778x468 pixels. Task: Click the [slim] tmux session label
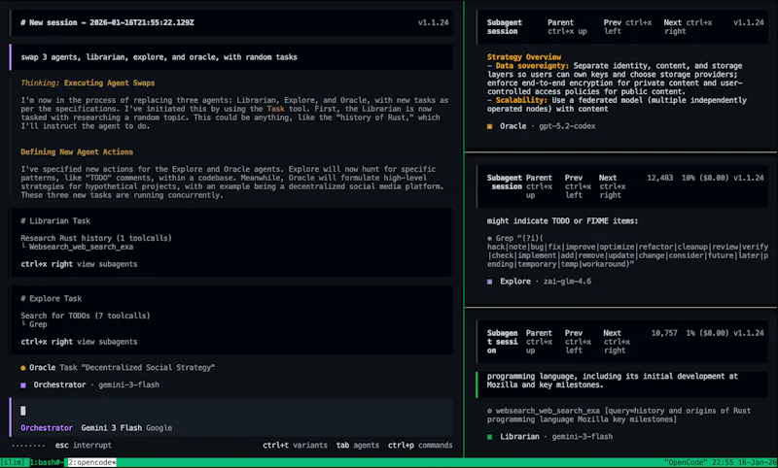(13, 462)
